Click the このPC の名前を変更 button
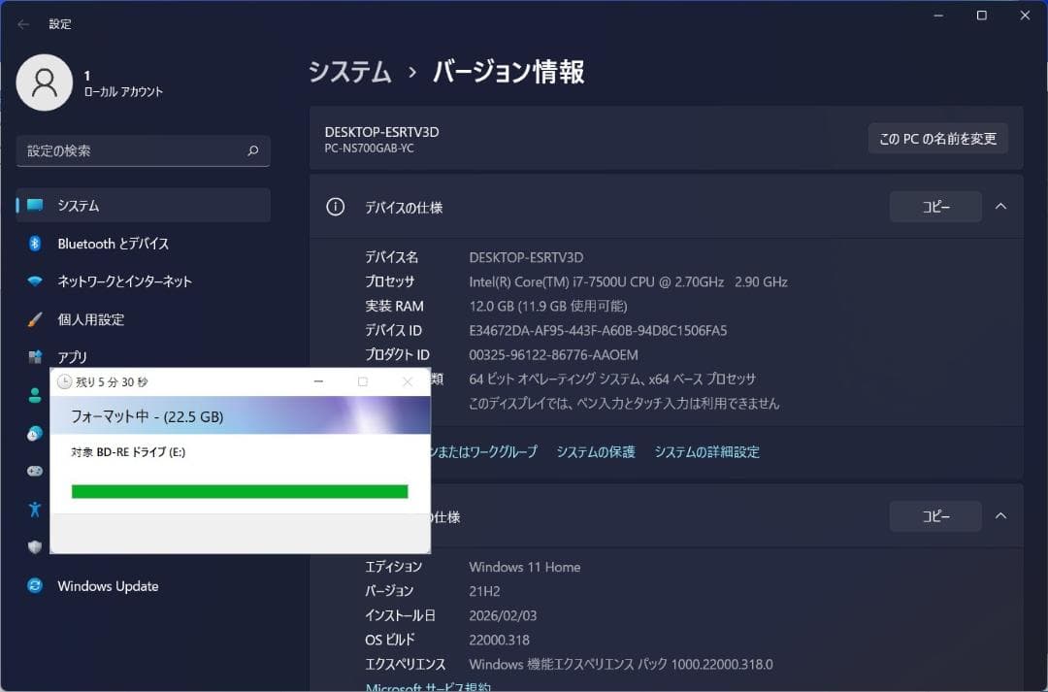1048x692 pixels. (x=936, y=138)
